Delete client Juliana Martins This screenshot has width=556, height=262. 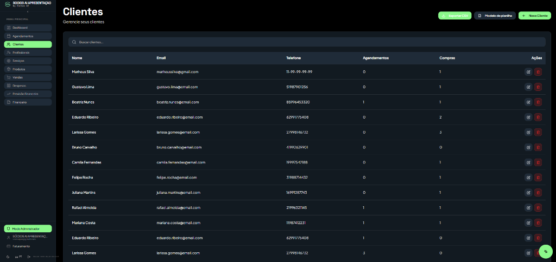click(x=538, y=193)
